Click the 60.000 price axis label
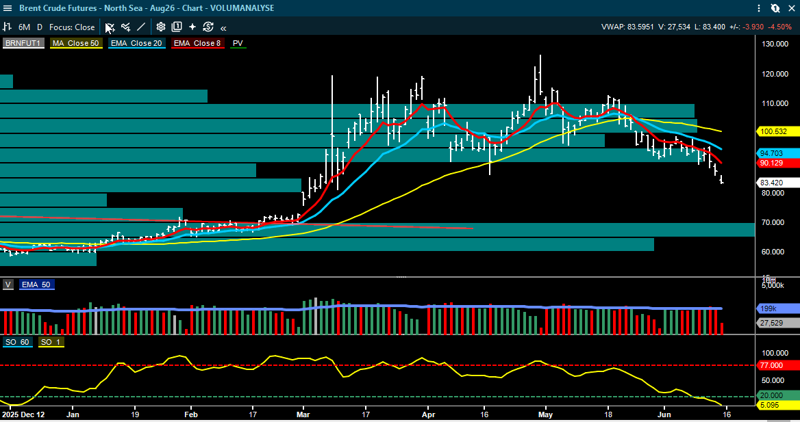Viewport: 800px width, 422px height. [x=773, y=252]
